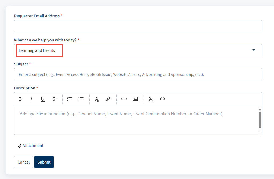Image resolution: width=274 pixels, height=179 pixels.
Task: Apply strikethrough formatting to text
Action: (54, 99)
